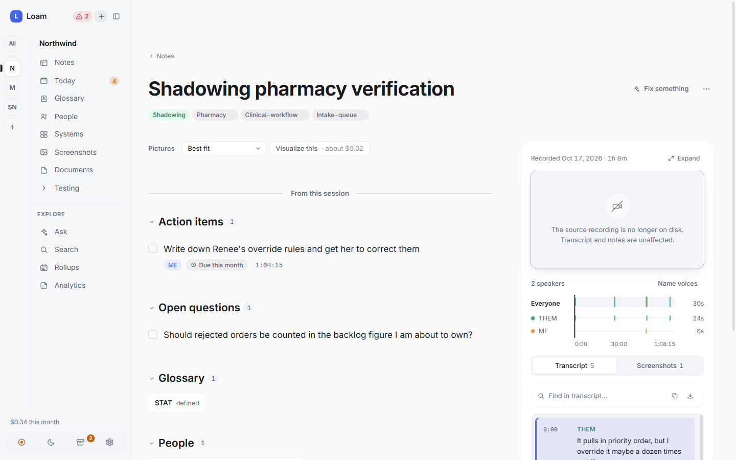The image size is (736, 460).
Task: Click Fix something
Action: [x=661, y=89]
